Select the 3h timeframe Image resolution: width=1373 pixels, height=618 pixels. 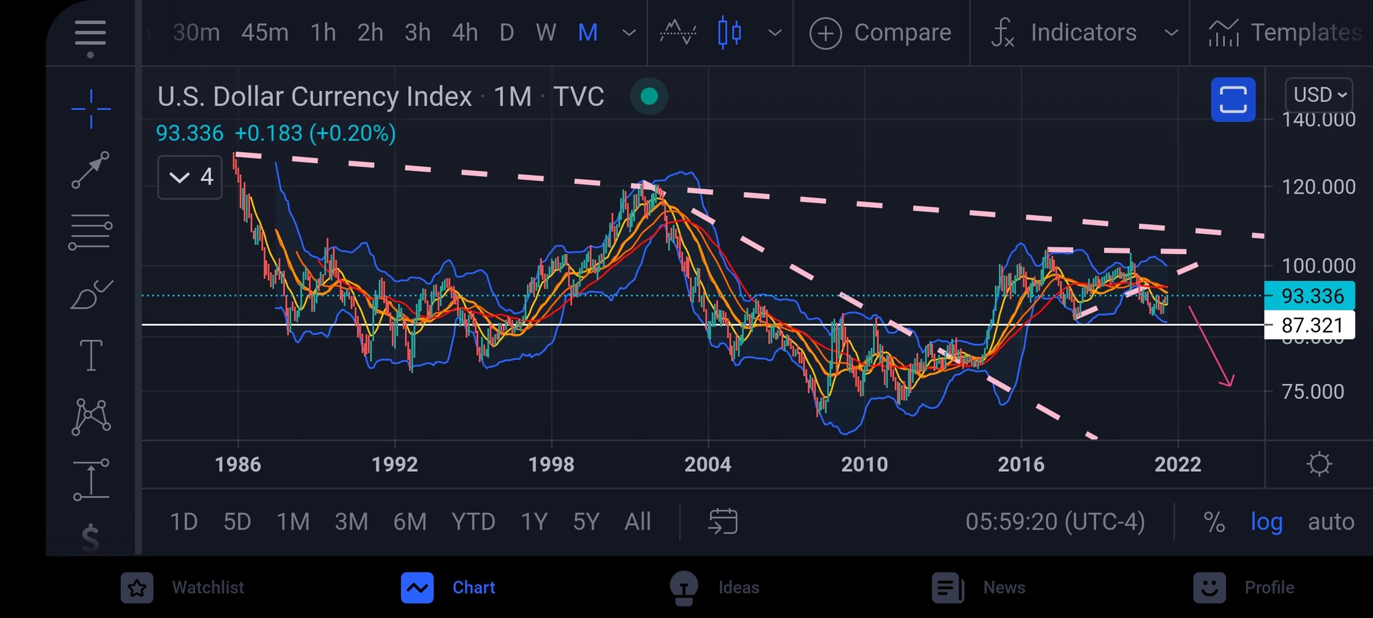pyautogui.click(x=418, y=32)
